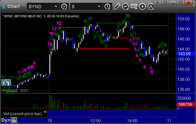
Task: Toggle the lock icon beside Dyn
Action: (x=14, y=120)
